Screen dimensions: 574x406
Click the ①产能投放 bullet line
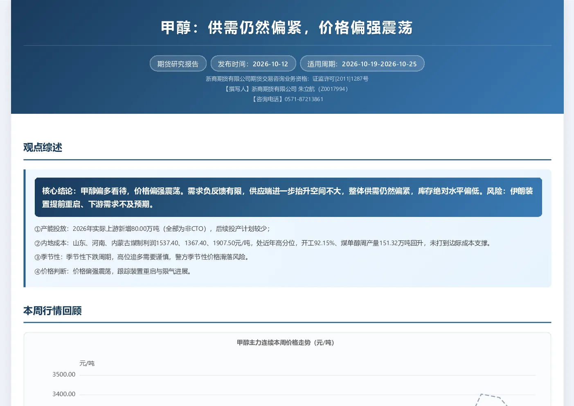153,229
